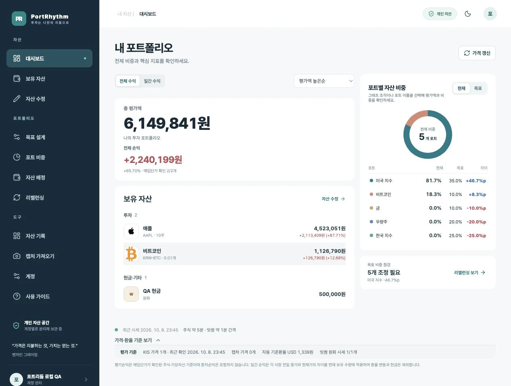
Task: Navigate to 포트 비중 menu item
Action: (x=49, y=157)
